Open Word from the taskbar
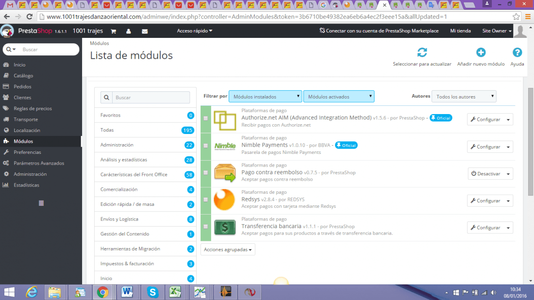Screen dimensions: 534x300 [x=127, y=292]
